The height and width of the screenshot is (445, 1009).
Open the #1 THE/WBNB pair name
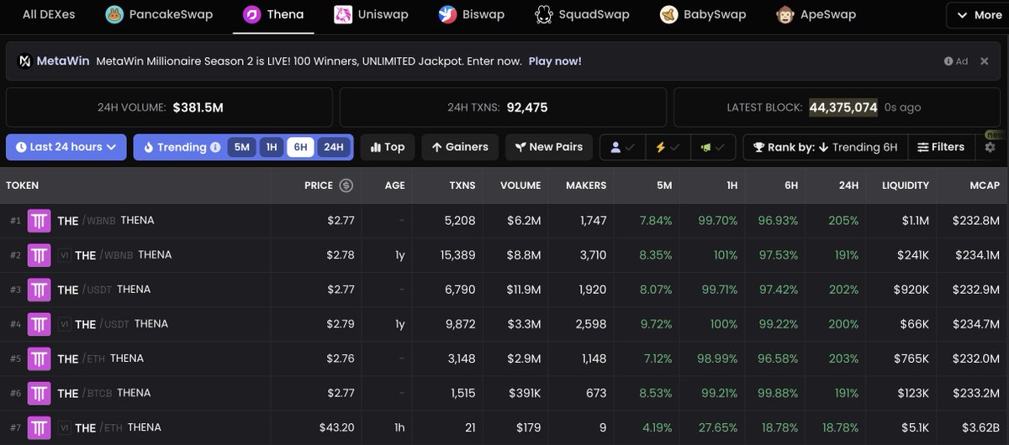[x=106, y=221]
